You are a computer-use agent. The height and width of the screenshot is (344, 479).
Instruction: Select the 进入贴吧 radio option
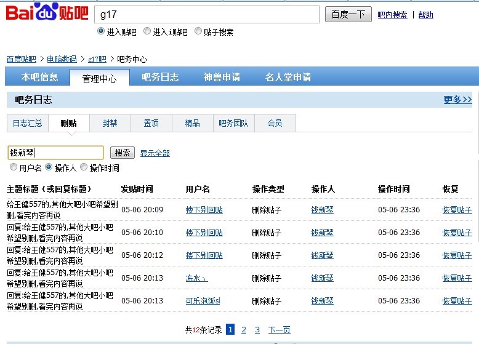101,31
